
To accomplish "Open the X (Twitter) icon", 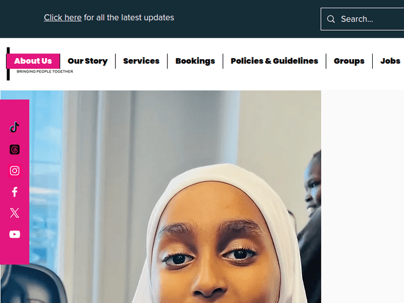I will (x=15, y=213).
